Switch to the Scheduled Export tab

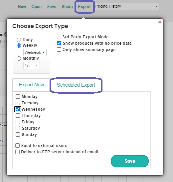tap(76, 85)
